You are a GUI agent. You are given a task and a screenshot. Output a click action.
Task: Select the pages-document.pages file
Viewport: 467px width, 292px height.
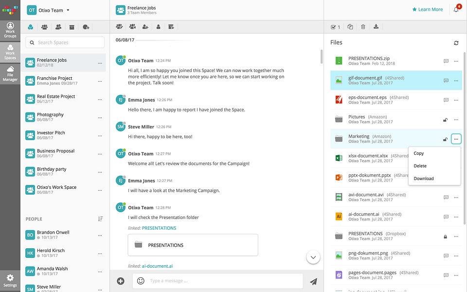coord(396,275)
